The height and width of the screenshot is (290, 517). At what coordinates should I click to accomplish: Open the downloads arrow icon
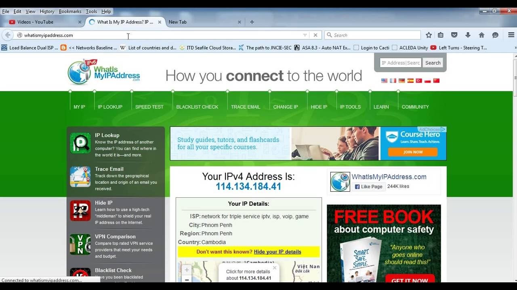468,35
